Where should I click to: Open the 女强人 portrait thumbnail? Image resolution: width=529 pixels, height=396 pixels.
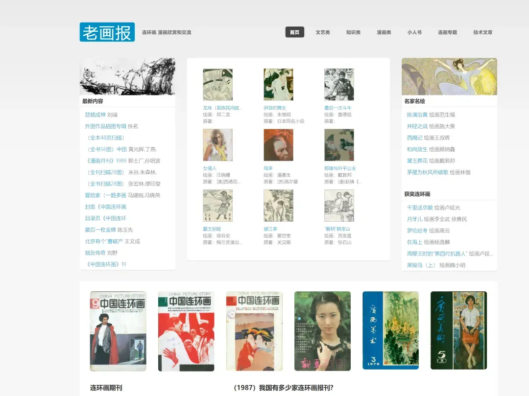(217, 145)
